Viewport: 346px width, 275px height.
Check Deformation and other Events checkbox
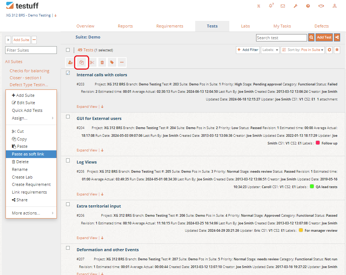(68, 248)
